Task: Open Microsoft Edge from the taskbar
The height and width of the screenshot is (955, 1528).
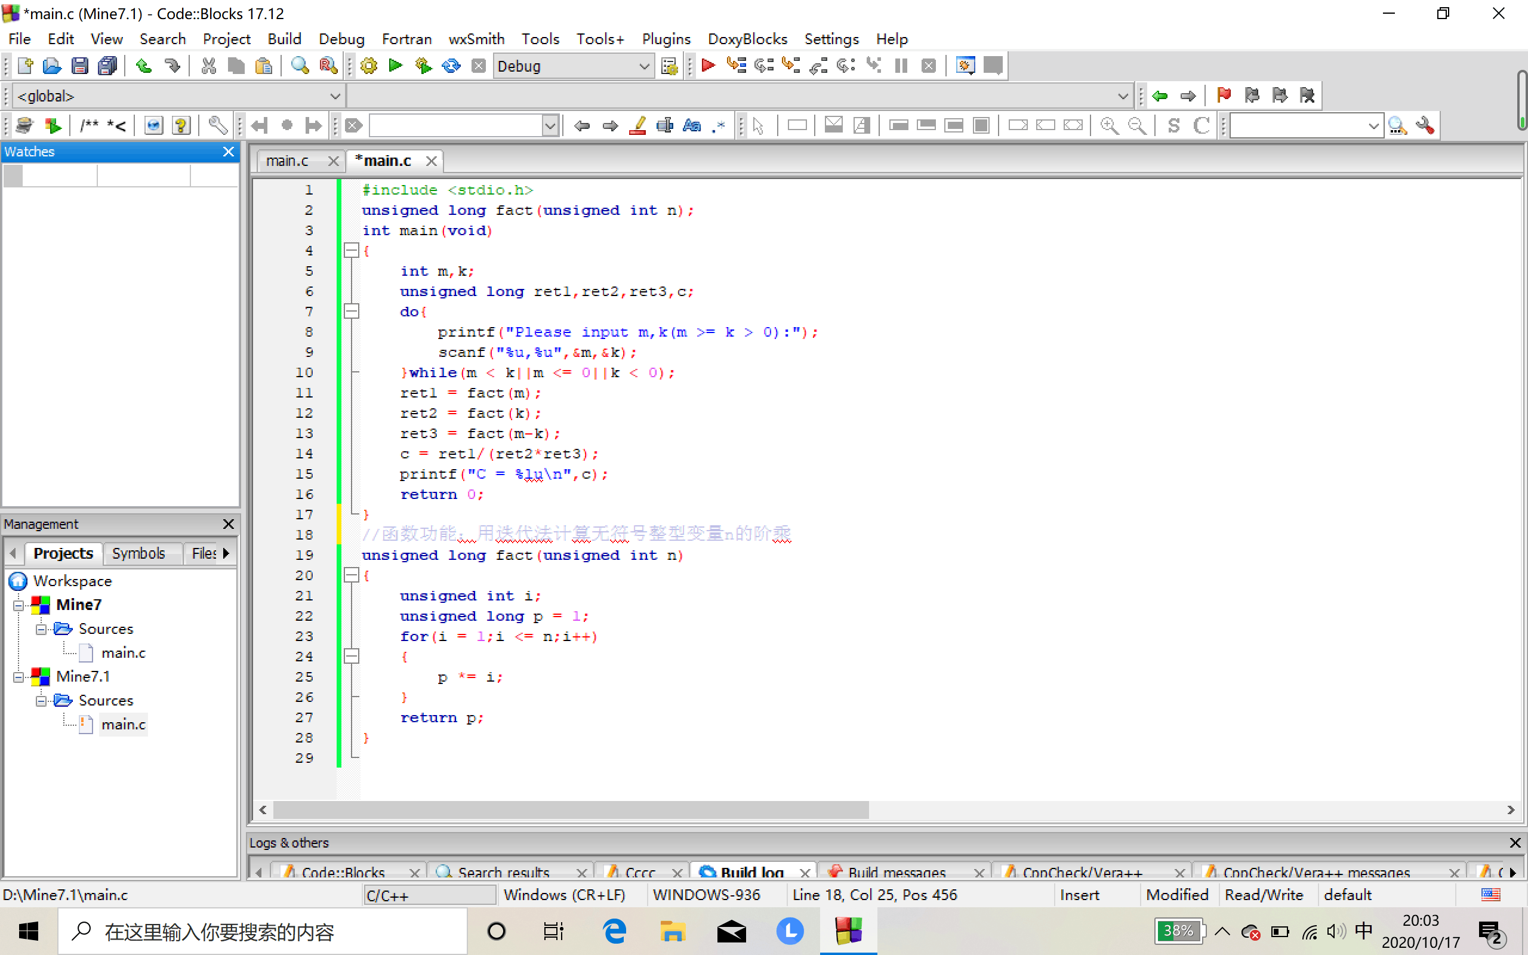Action: (614, 932)
